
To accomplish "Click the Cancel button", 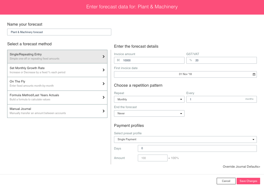I will 226,181.
